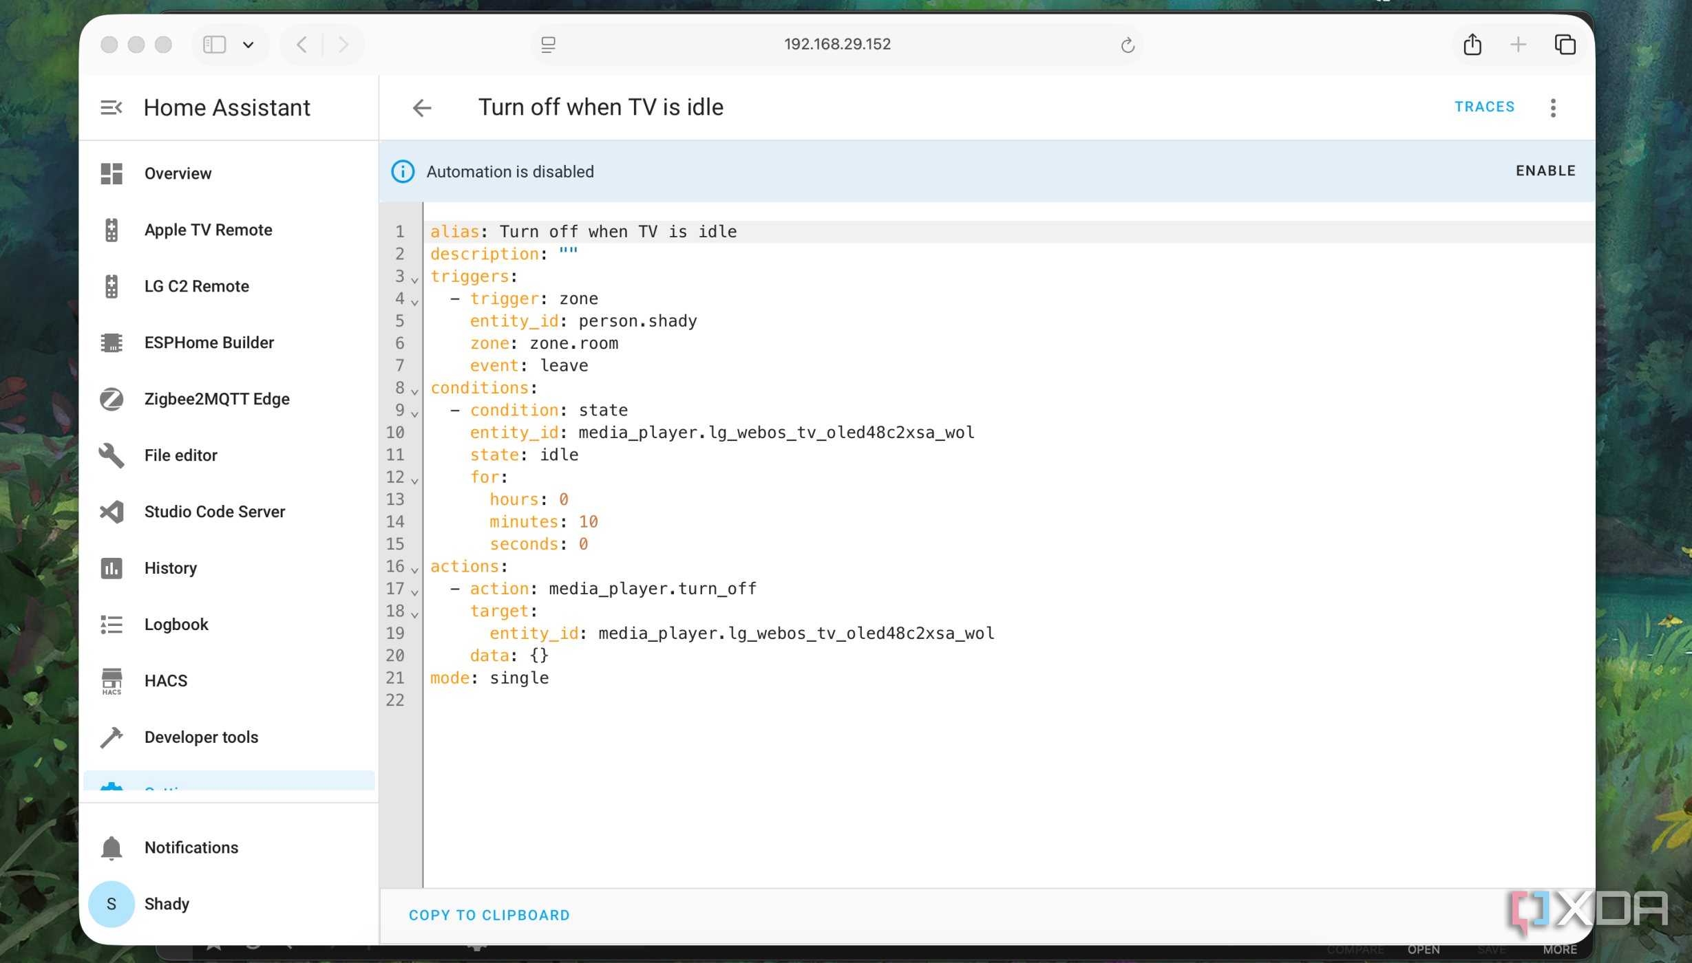This screenshot has height=963, width=1692.
Task: Open ESPHome Builder chip icon
Action: (112, 343)
